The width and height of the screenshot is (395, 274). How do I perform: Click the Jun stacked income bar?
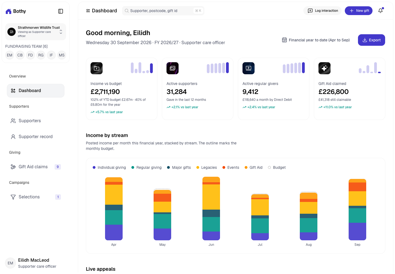point(211,209)
